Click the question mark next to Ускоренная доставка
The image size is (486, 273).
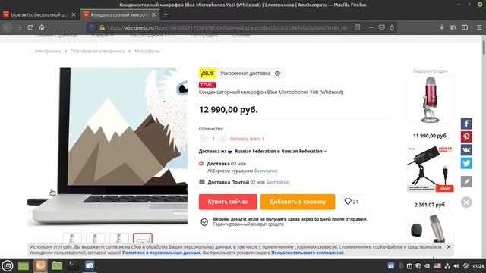tap(277, 74)
